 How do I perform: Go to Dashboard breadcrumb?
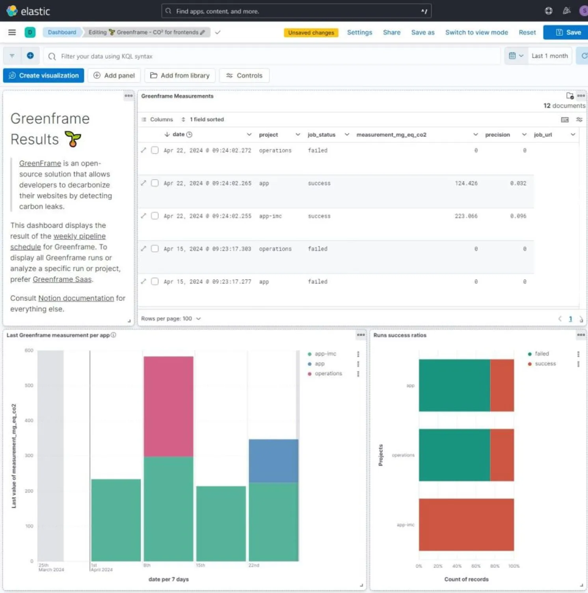(62, 32)
